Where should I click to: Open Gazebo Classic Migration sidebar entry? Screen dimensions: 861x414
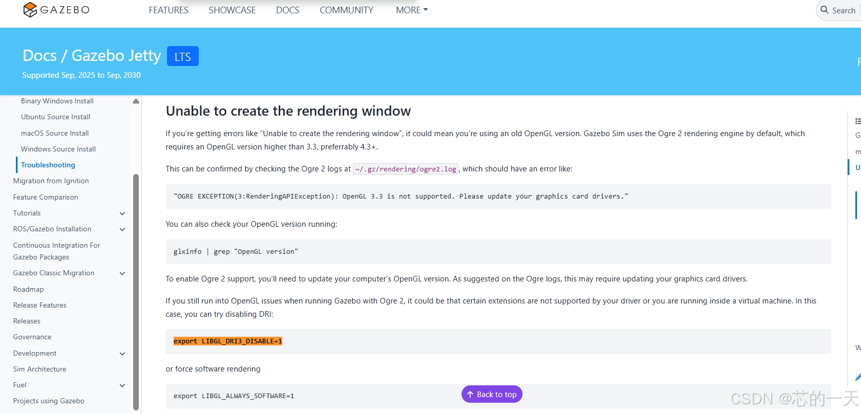[54, 273]
